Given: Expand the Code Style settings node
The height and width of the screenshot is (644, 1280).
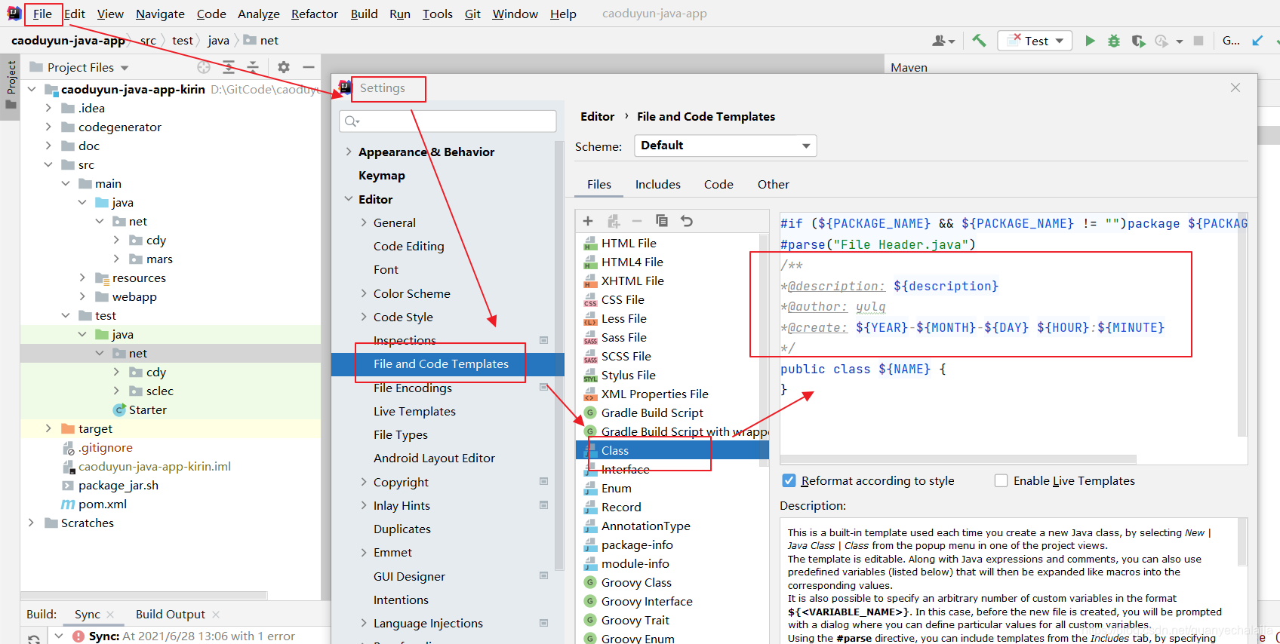Looking at the screenshot, I should click(x=364, y=317).
